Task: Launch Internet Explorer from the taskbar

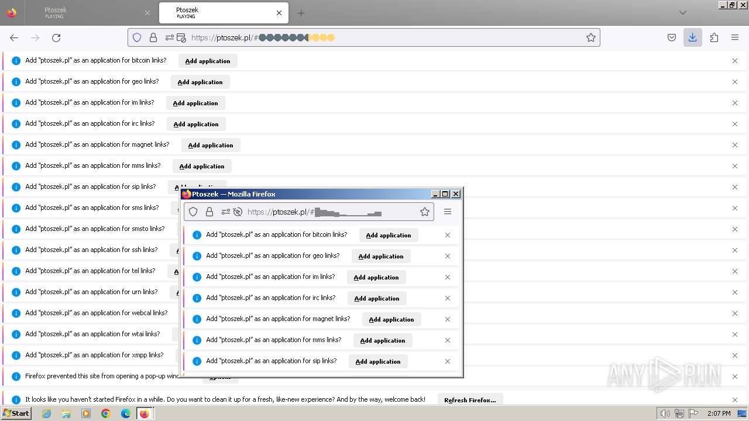Action: click(x=47, y=413)
